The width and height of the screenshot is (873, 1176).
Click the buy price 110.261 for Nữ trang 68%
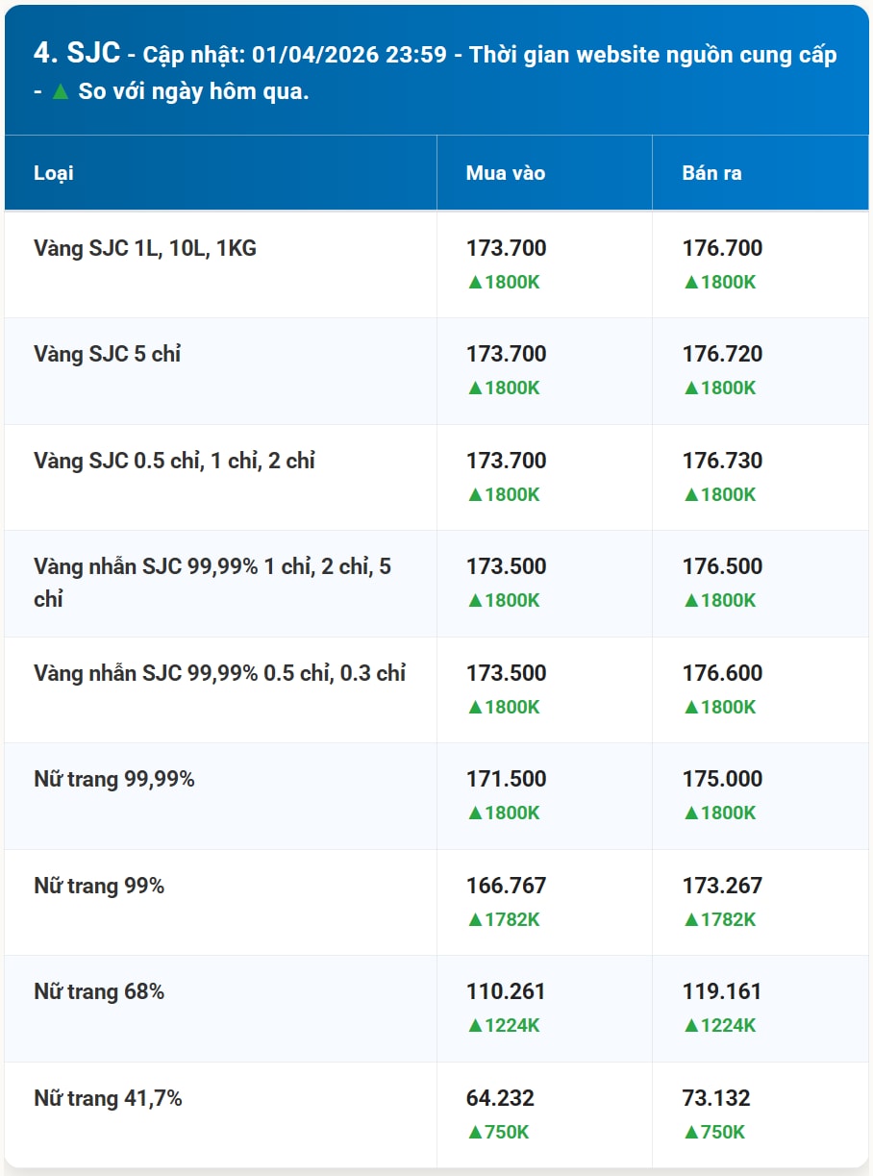click(506, 991)
